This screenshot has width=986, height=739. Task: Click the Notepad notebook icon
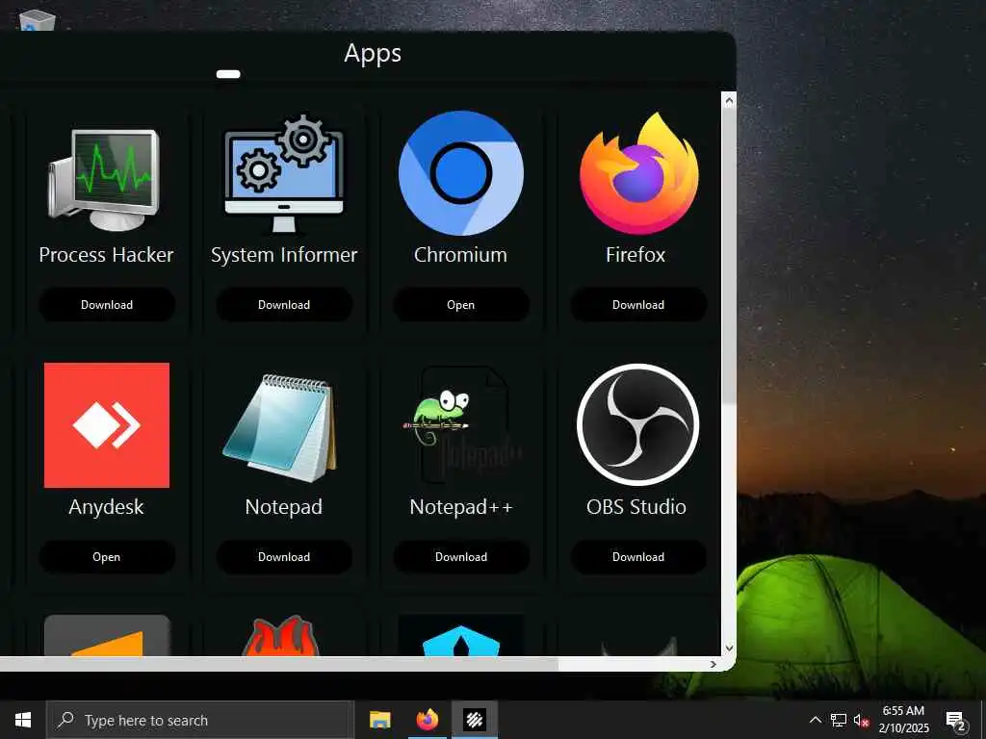tap(280, 428)
